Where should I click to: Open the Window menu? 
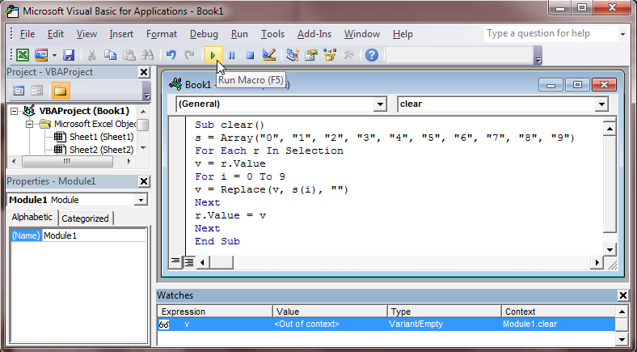[x=362, y=34]
